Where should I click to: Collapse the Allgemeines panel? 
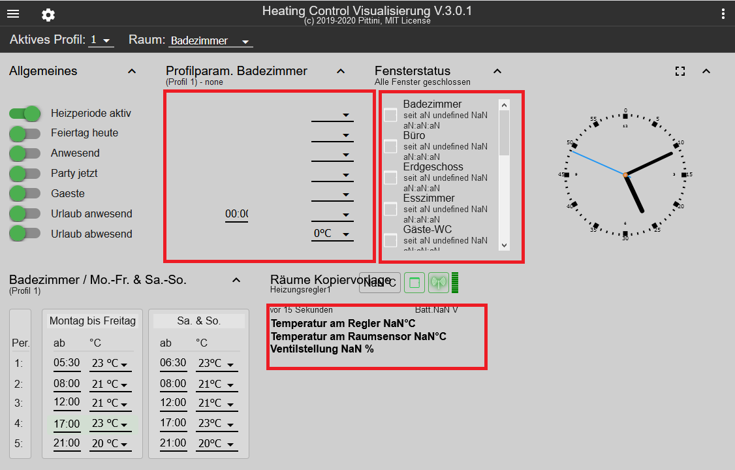tap(132, 71)
